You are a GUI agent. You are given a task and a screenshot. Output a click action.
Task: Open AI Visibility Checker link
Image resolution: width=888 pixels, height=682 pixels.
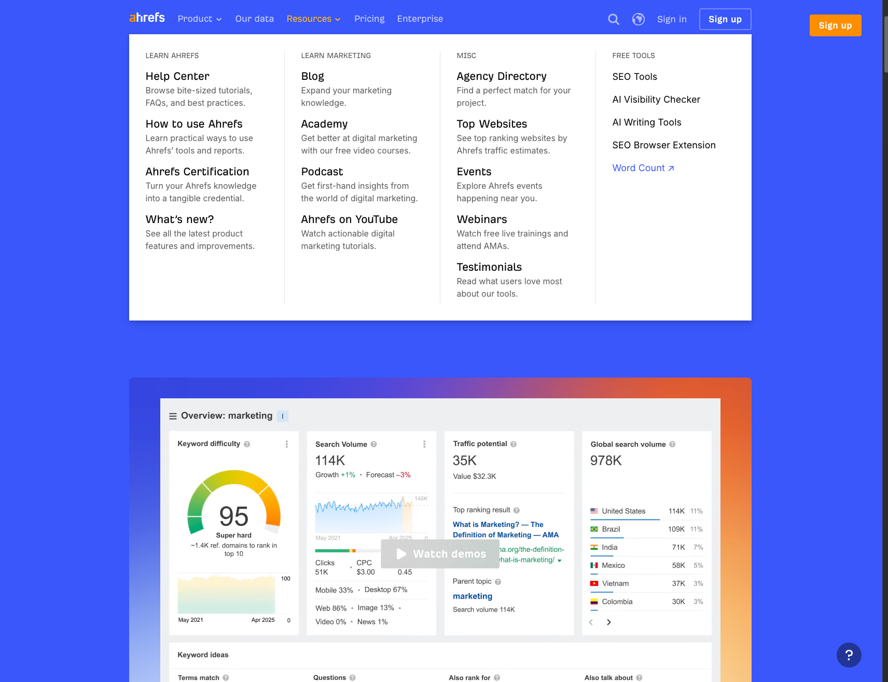[656, 100]
